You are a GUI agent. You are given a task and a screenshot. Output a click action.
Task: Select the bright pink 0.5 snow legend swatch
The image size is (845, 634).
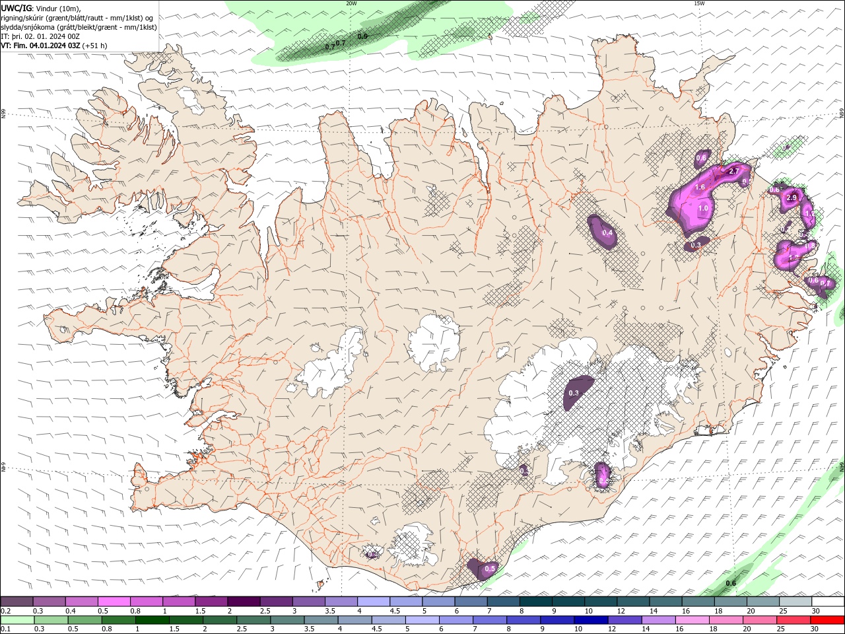coord(114,601)
